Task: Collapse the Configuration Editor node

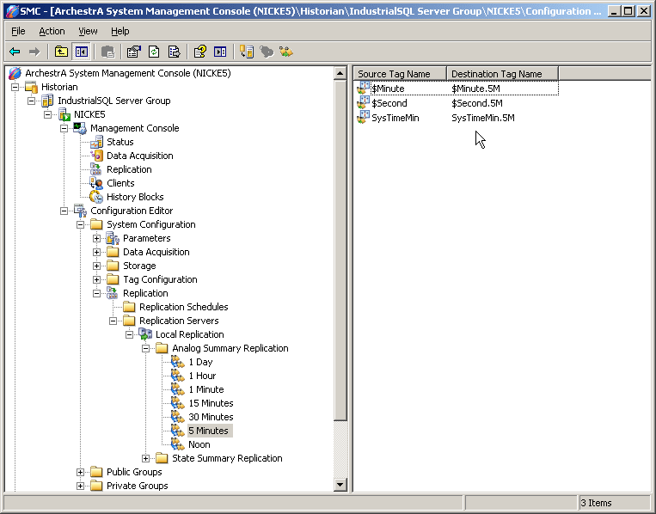Action: tap(64, 211)
